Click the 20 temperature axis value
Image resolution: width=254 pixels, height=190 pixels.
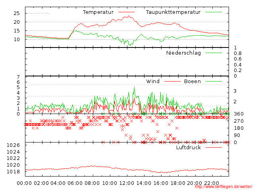click(17, 22)
